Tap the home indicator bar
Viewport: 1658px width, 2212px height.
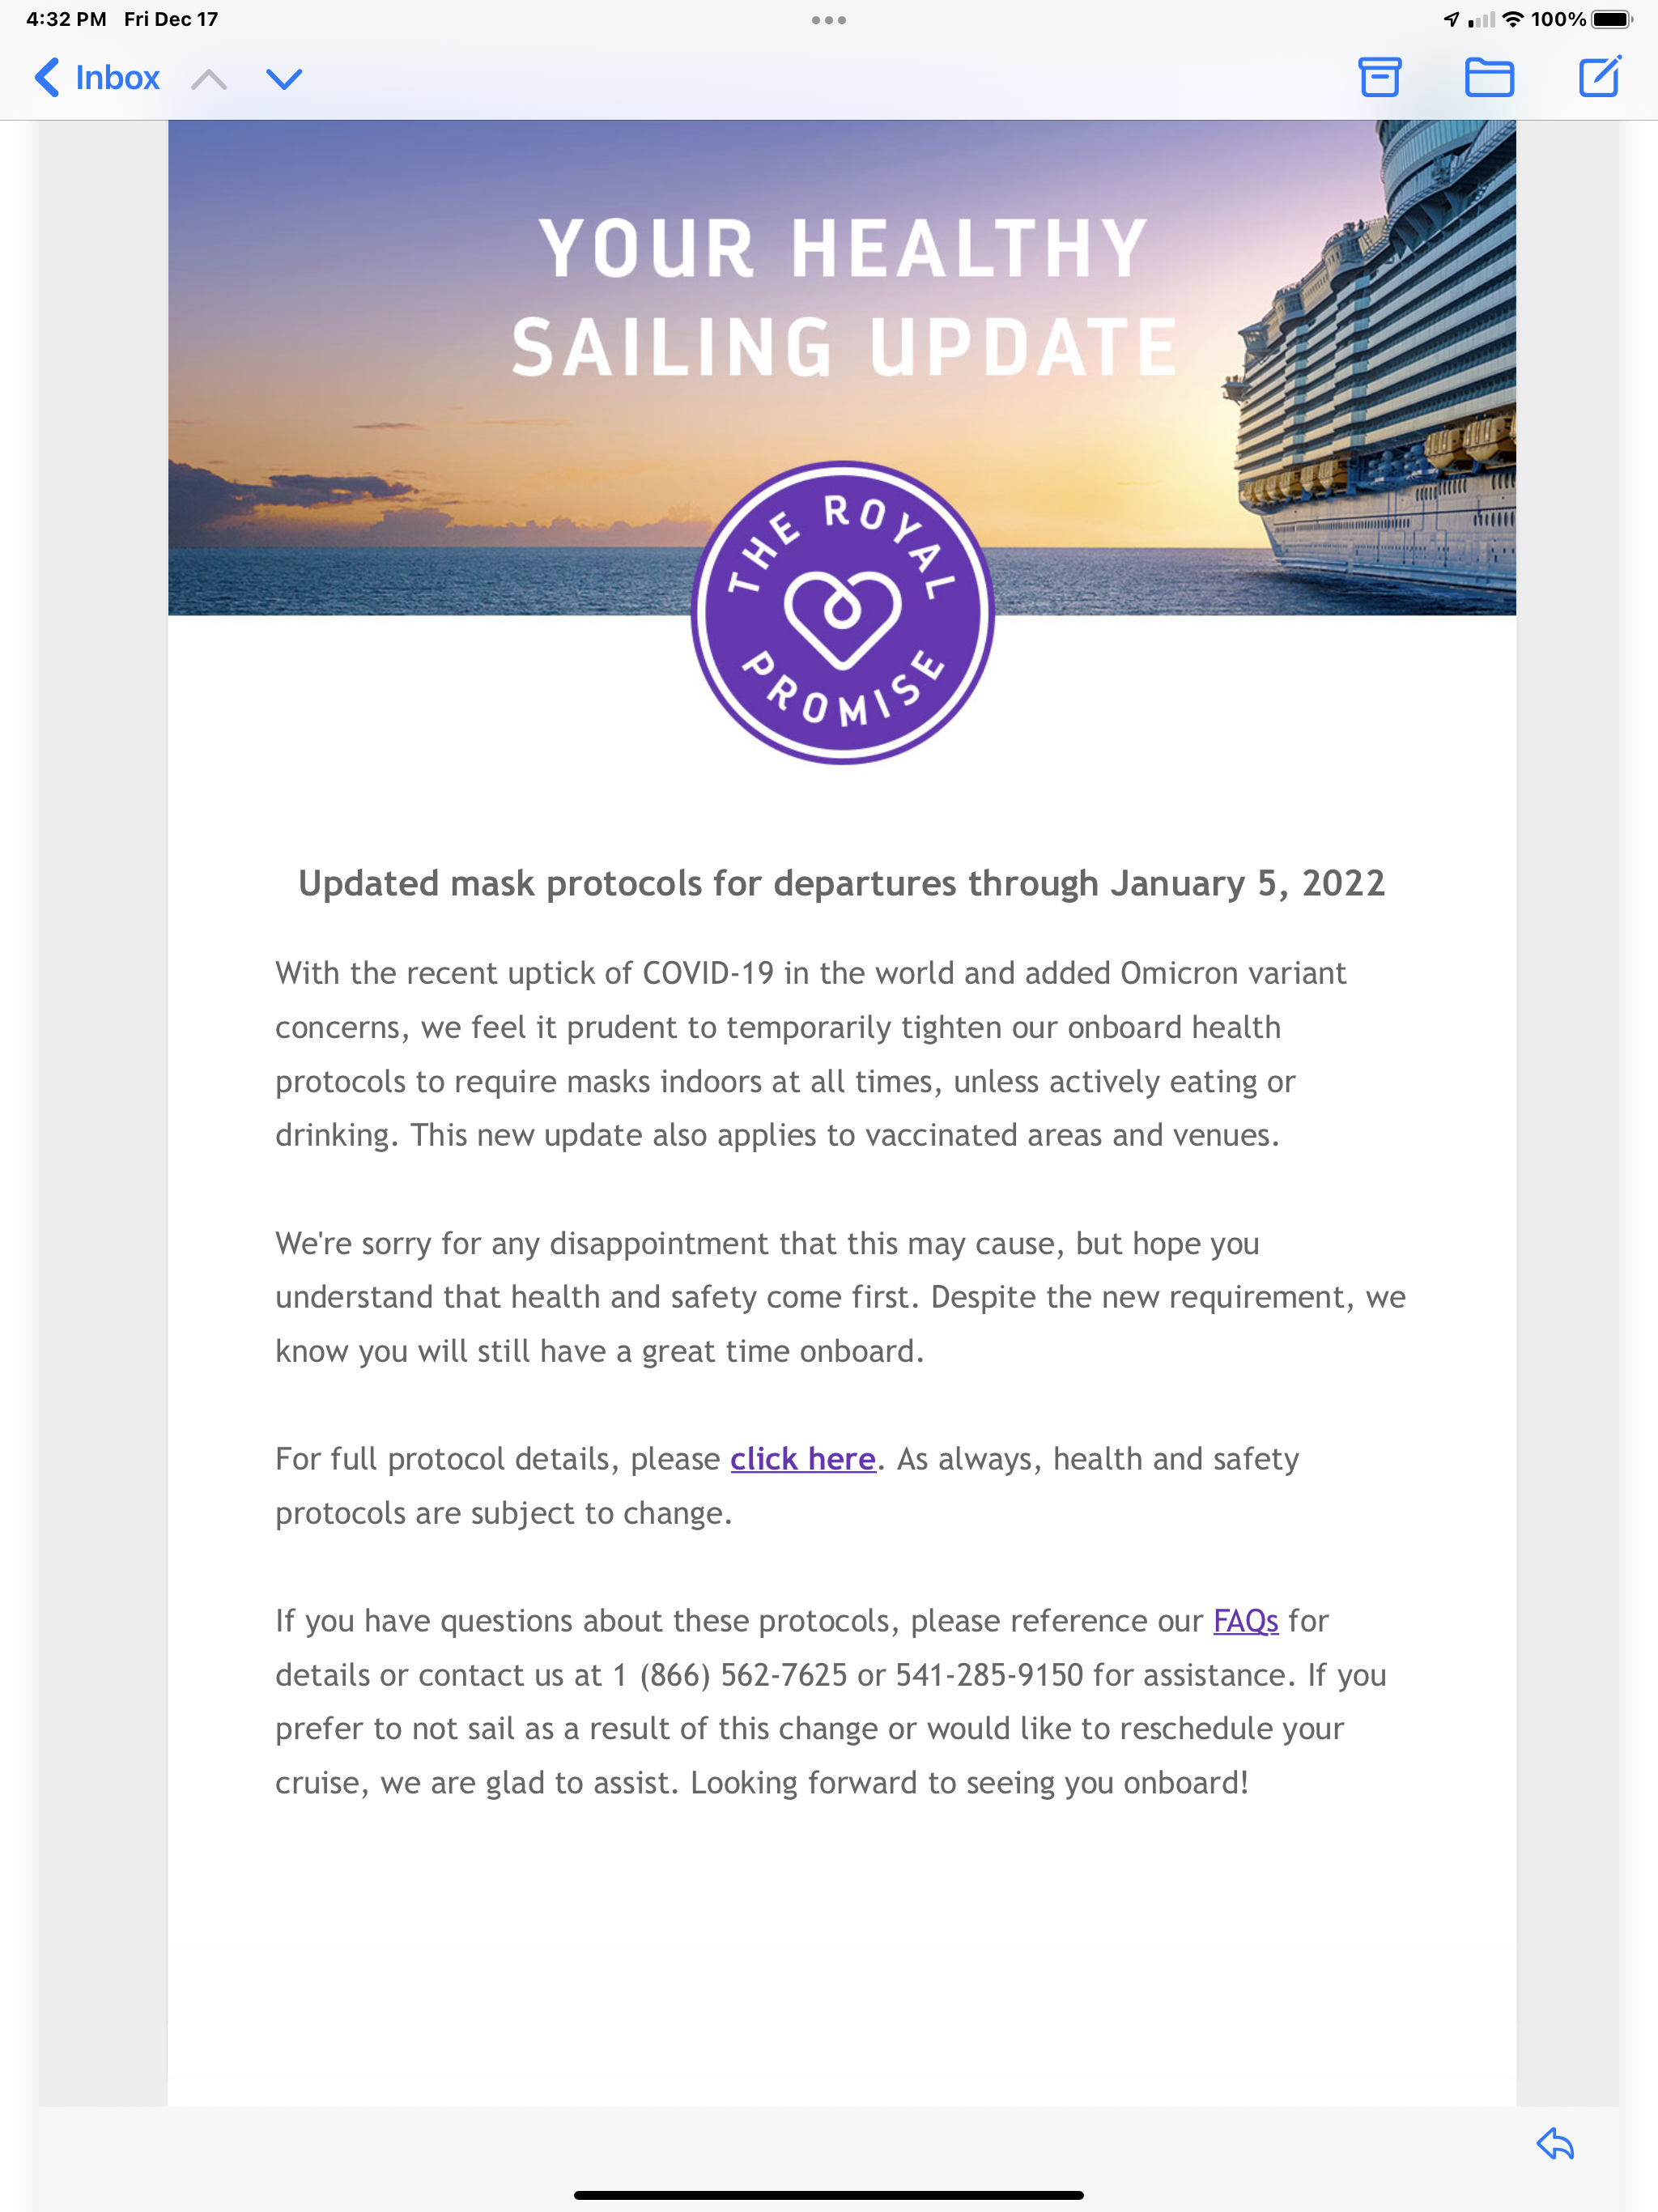[x=828, y=2195]
